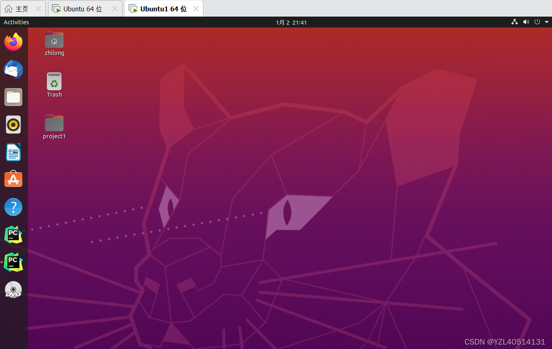Open the Help icon in dock
The image size is (552, 349).
pyautogui.click(x=13, y=207)
